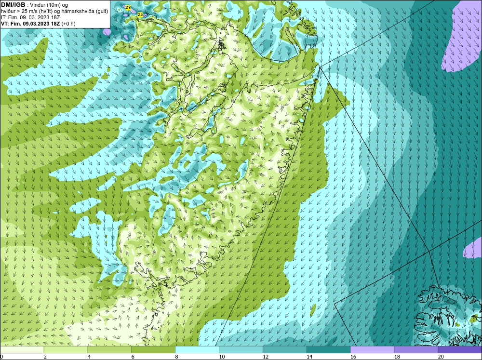
Task: Click the yellow gust label 25
Action: point(140,14)
